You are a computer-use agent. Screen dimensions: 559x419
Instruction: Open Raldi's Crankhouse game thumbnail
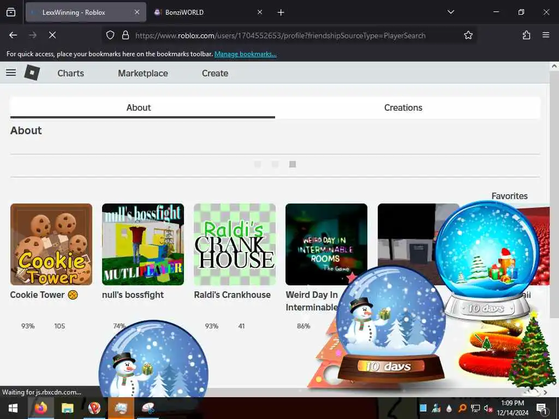(235, 244)
